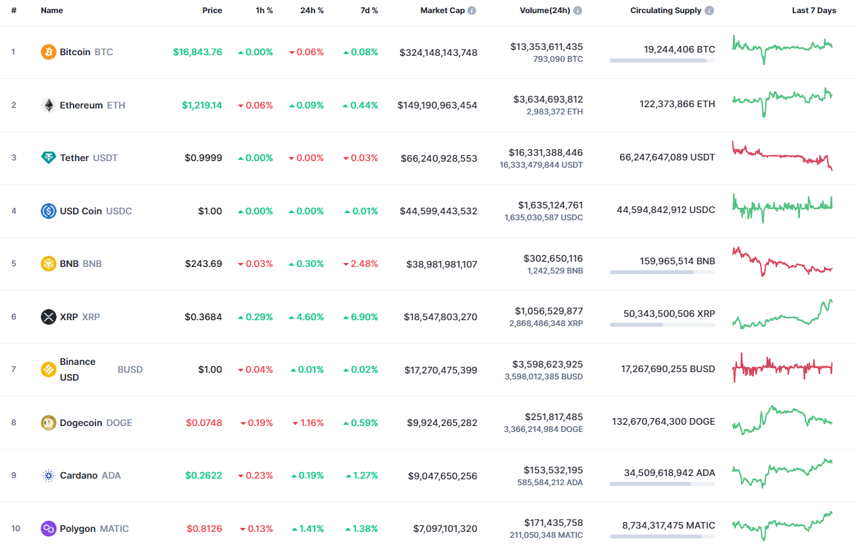Click the Tether coin logo
This screenshot has width=856, height=549.
pyautogui.click(x=48, y=158)
